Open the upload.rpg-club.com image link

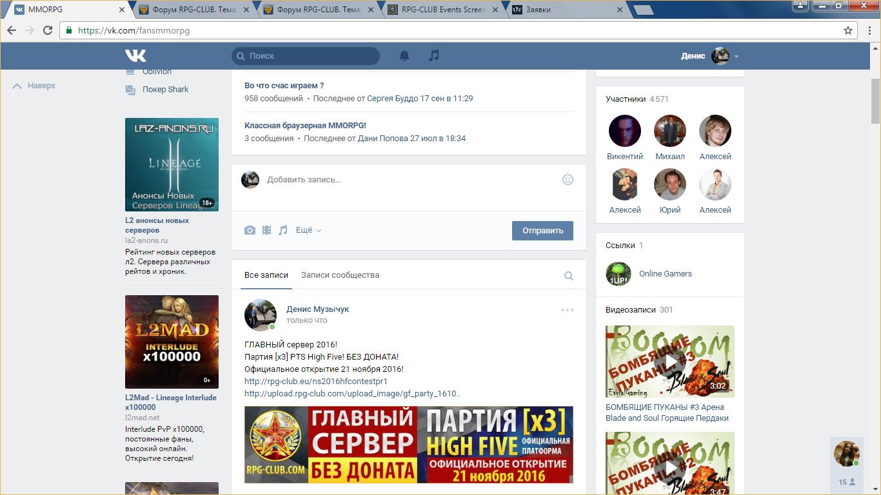(352, 394)
